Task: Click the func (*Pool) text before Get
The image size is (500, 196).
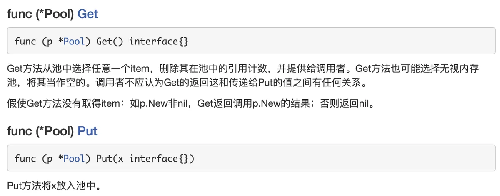Action: pyautogui.click(x=41, y=14)
